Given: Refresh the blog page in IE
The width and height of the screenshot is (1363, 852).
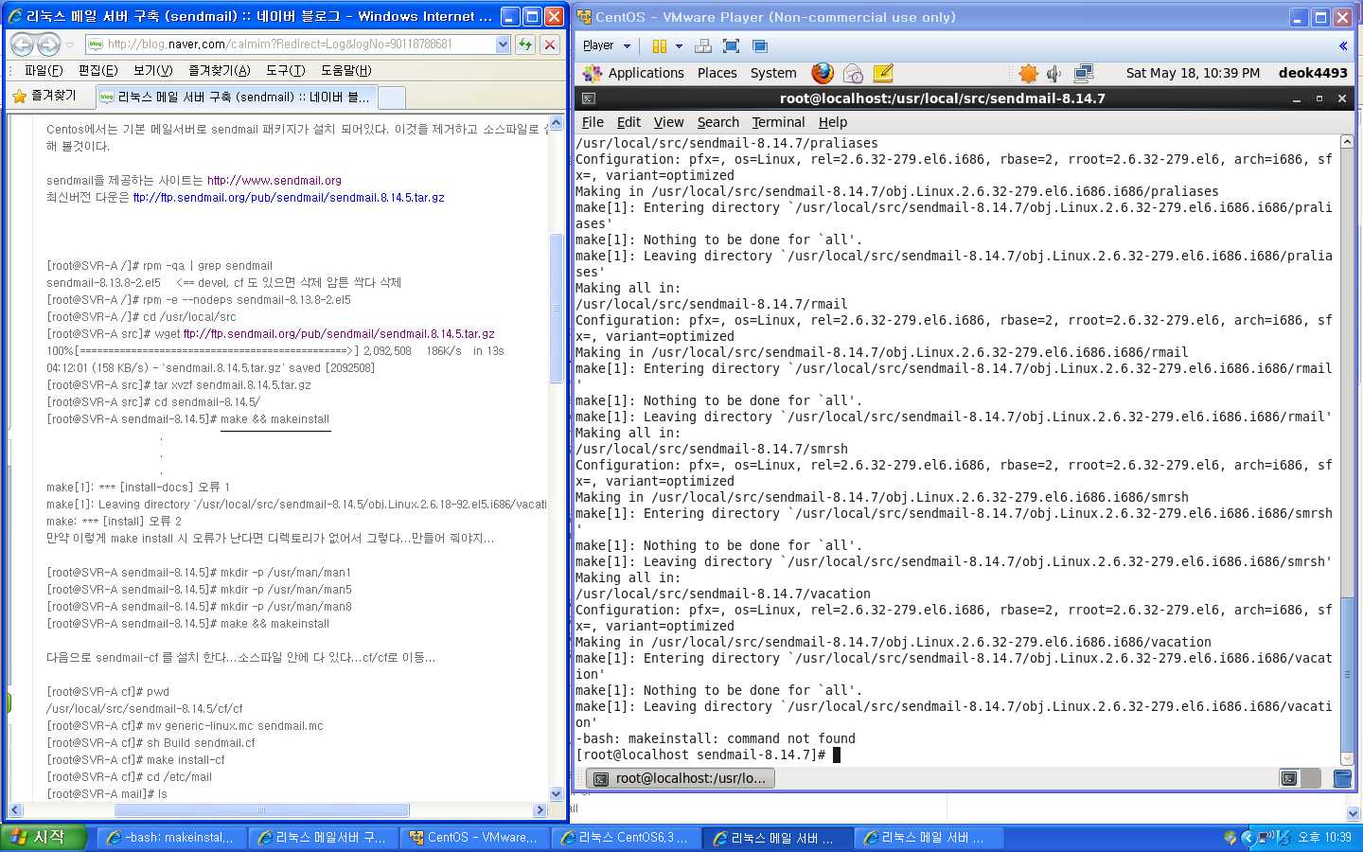Looking at the screenshot, I should tap(525, 44).
